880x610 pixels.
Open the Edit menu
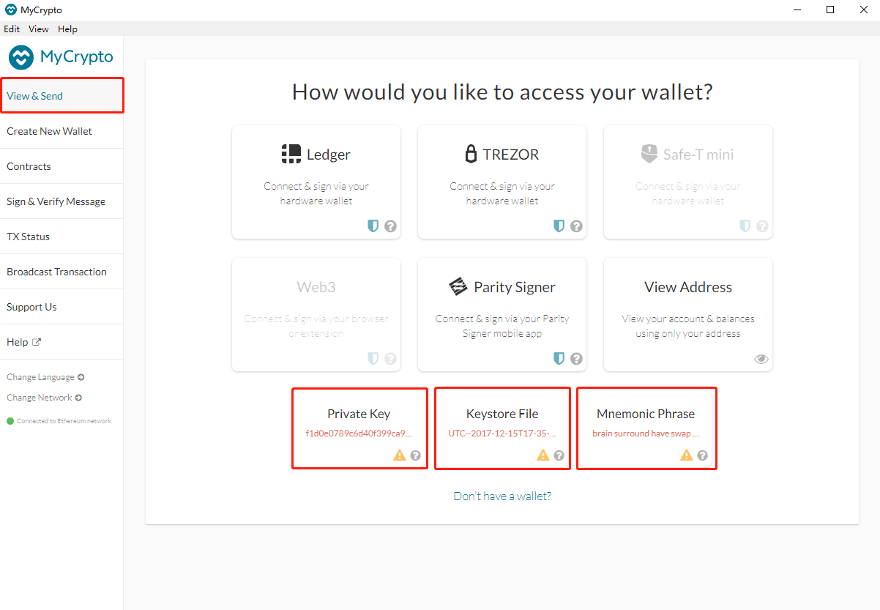tap(12, 29)
